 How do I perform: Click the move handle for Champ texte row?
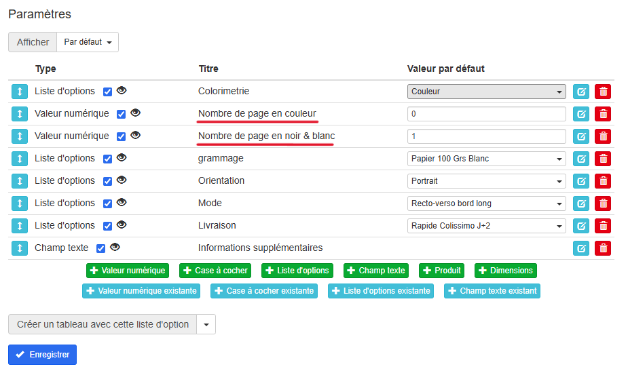[19, 248]
